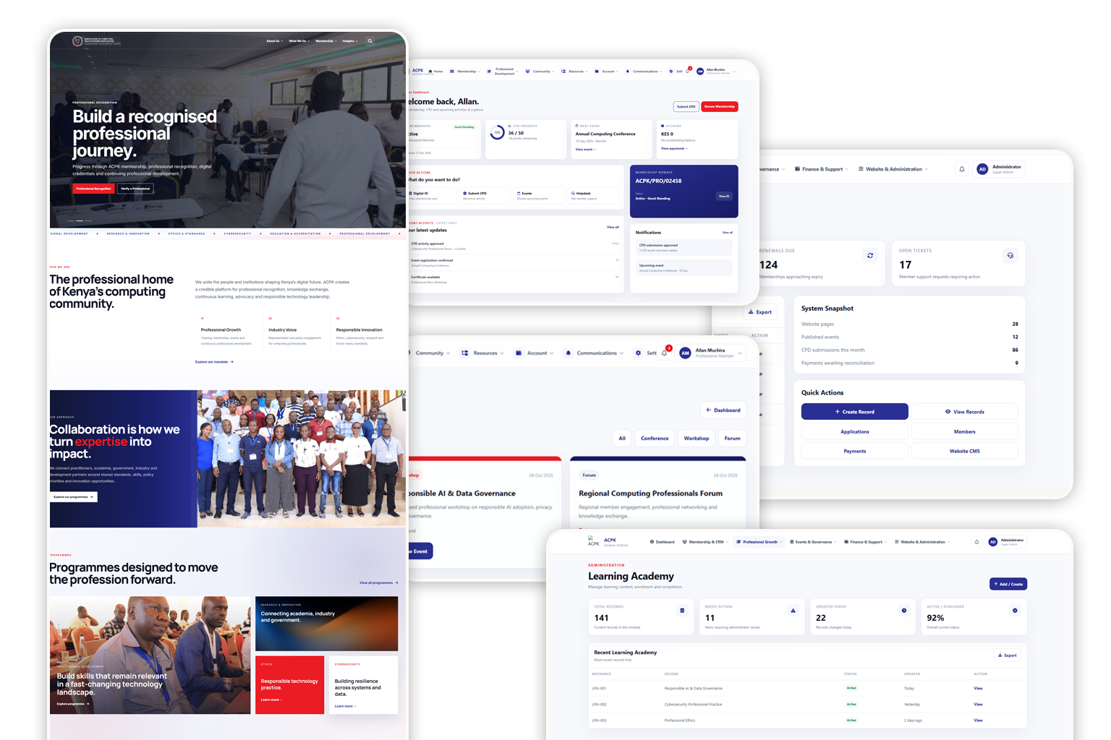Click checkmark icon on Active / Published card
This screenshot has width=1111, height=740.
tap(1015, 611)
